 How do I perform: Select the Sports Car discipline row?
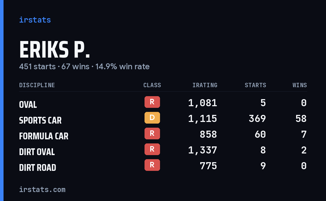point(163,119)
